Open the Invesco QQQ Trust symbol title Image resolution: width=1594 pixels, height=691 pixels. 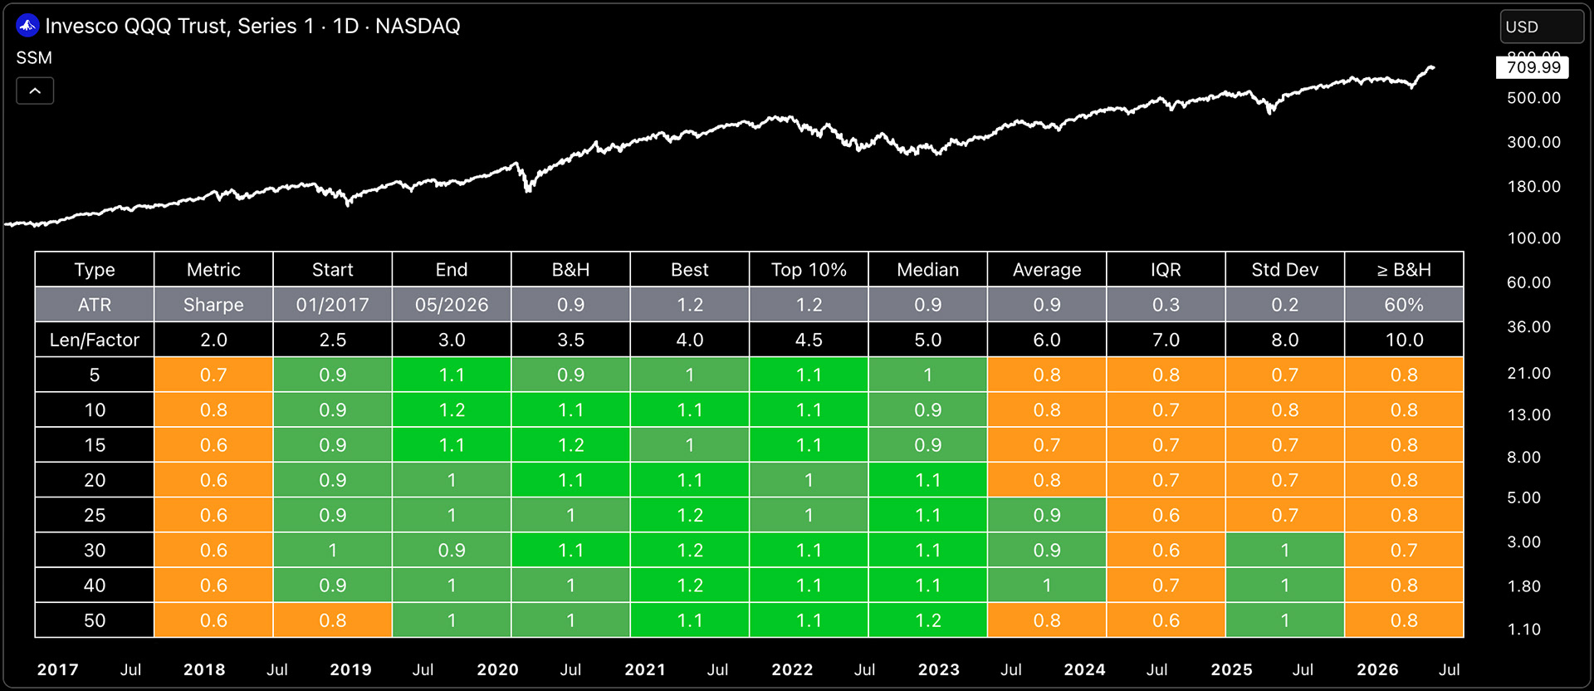(252, 26)
